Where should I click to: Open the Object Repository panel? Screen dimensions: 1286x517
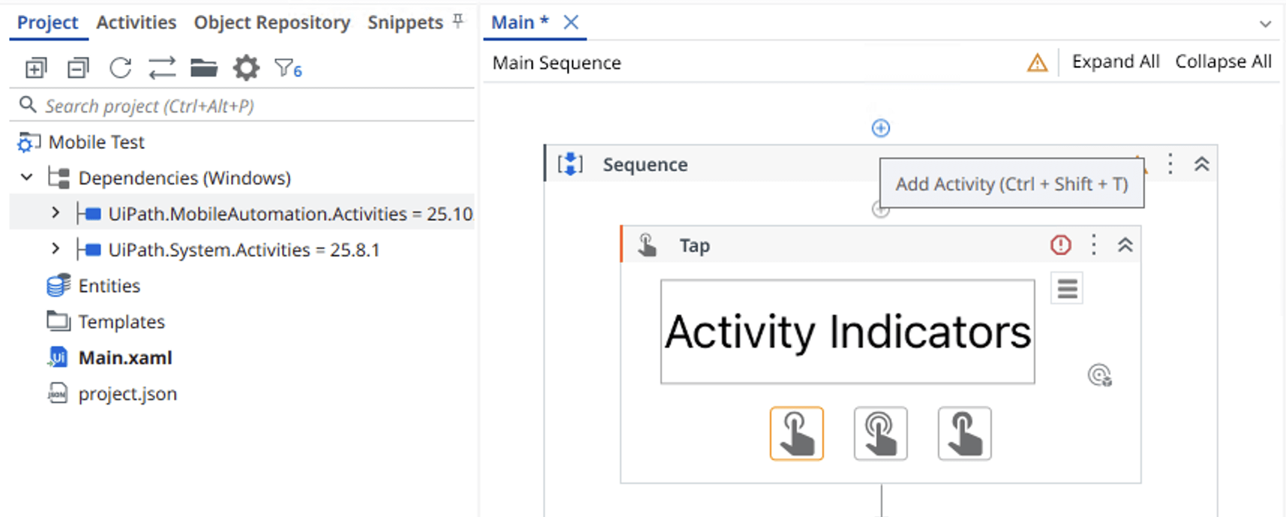click(272, 22)
